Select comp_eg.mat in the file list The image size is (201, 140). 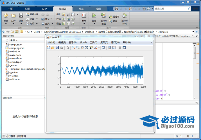point(17,48)
